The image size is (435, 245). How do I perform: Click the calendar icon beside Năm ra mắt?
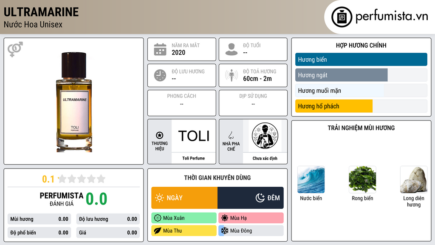[160, 49]
